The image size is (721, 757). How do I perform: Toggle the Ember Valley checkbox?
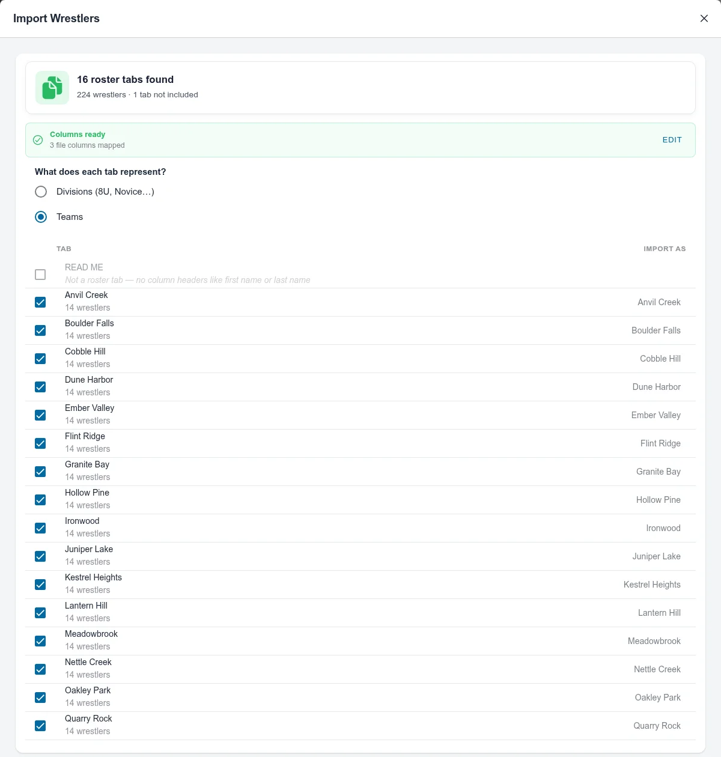pos(40,415)
